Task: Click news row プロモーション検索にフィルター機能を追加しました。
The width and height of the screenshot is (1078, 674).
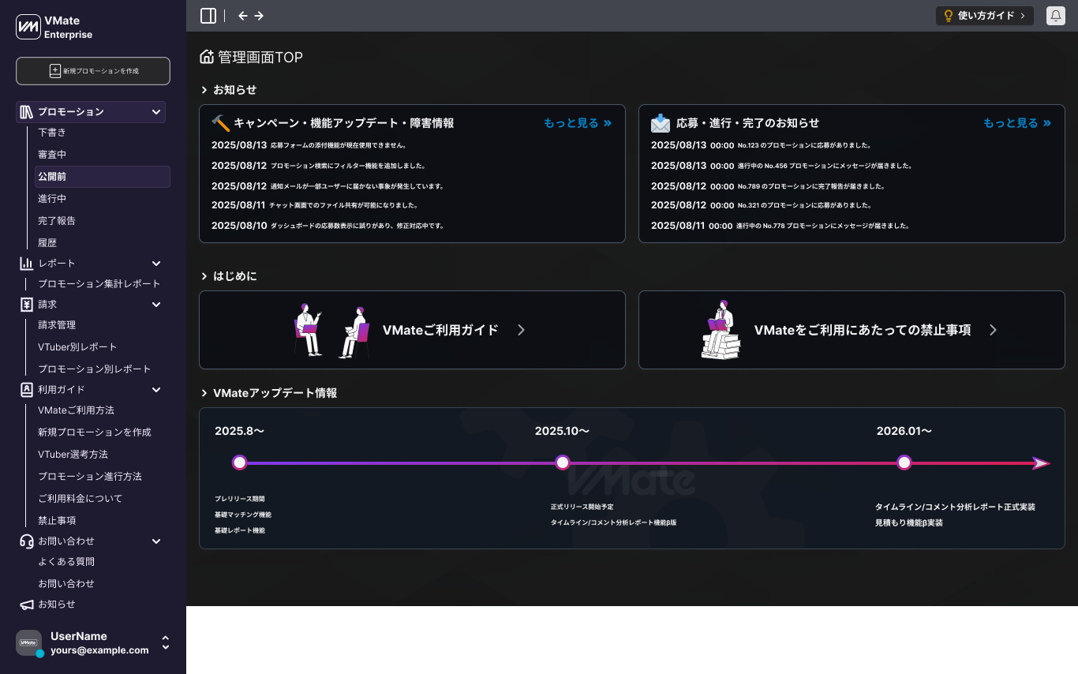Action: pos(319,166)
